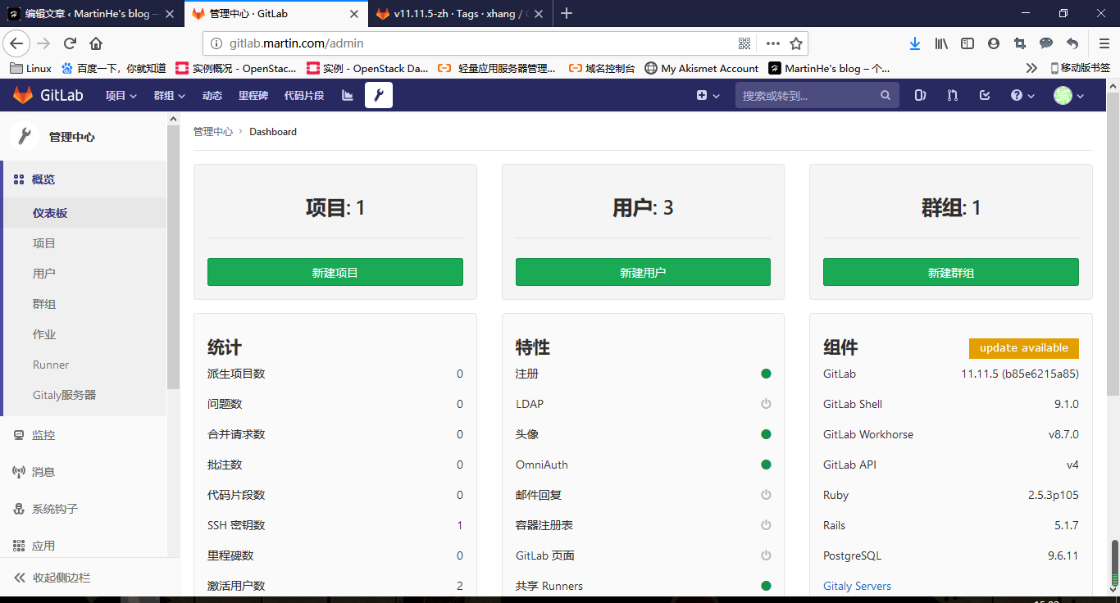Open the todos checkmark icon

click(985, 95)
